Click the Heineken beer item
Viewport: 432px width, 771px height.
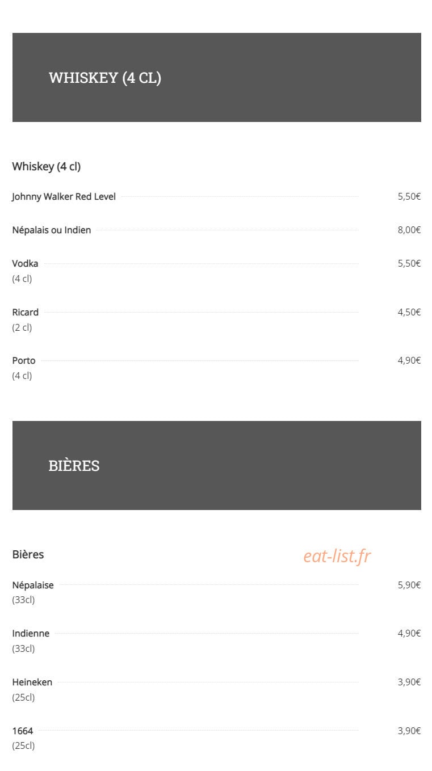[32, 682]
